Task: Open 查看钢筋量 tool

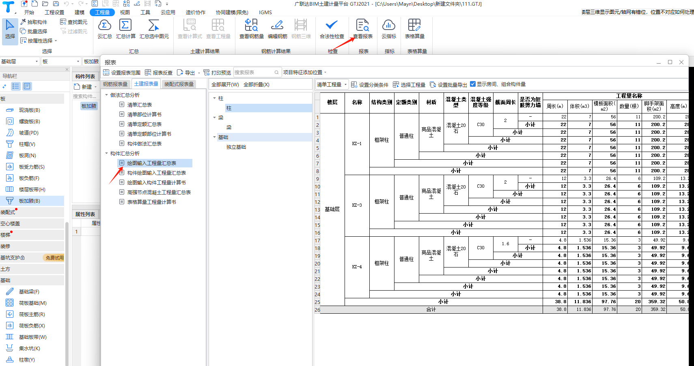Action: click(x=251, y=29)
